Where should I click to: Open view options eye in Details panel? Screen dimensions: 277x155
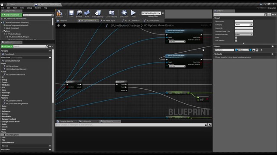274,14
